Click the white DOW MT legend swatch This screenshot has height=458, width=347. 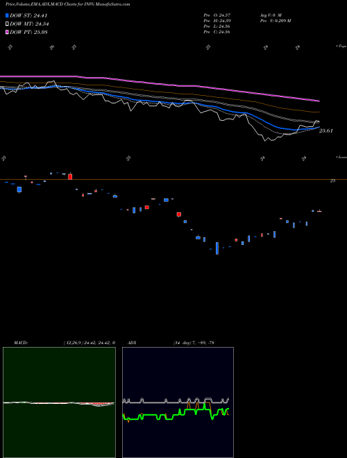pos(7,24)
